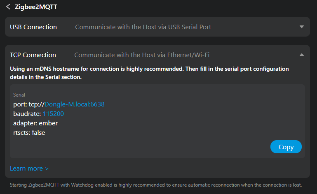Select the Dongle-M.local:6638 port value
Screen dimensions: 317x194
coord(74,104)
